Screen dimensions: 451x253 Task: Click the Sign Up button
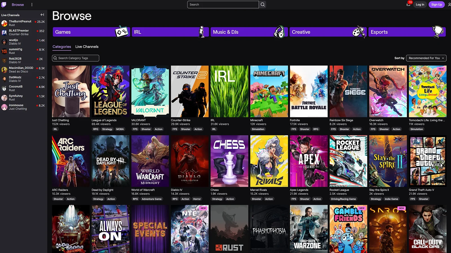pyautogui.click(x=437, y=4)
